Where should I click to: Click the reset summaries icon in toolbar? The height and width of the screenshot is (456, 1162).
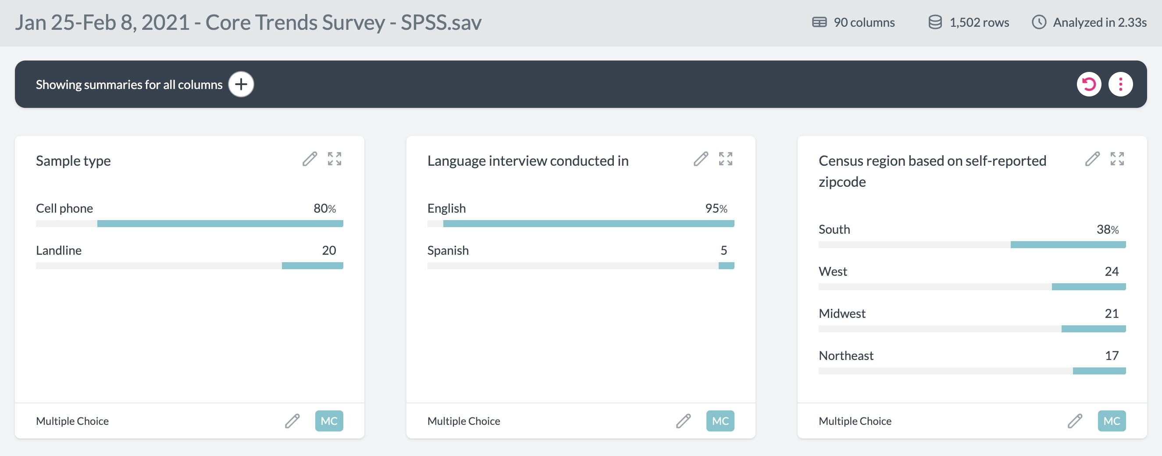pos(1090,83)
